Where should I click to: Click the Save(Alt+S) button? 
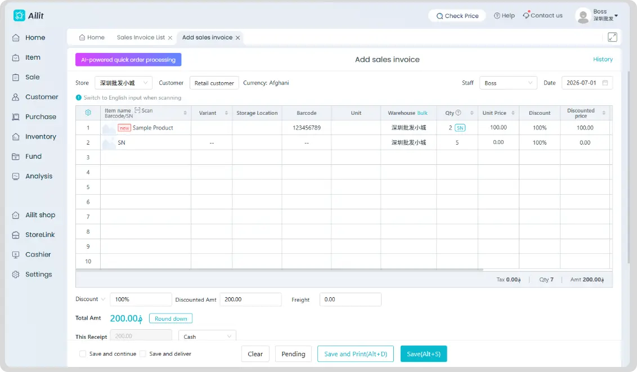pos(424,354)
